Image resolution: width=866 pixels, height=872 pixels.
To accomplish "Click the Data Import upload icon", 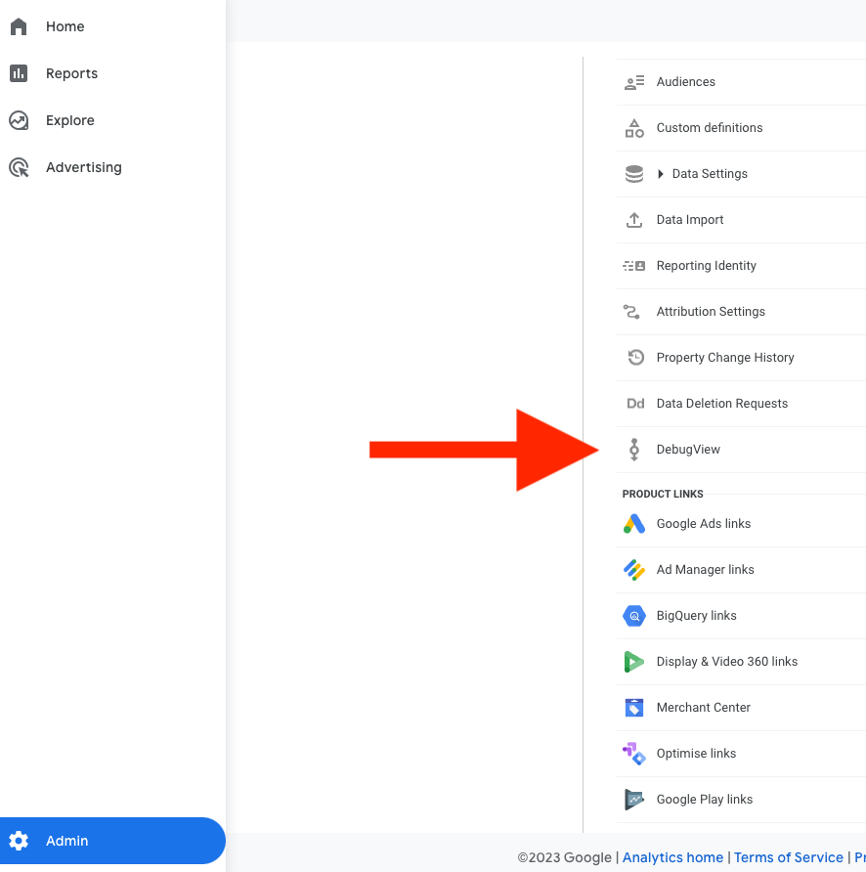I will point(634,220).
